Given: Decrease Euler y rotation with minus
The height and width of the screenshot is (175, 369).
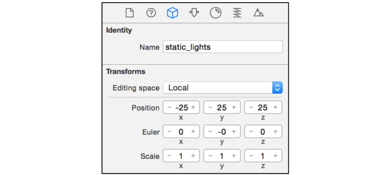Looking at the screenshot, I should click(210, 132).
